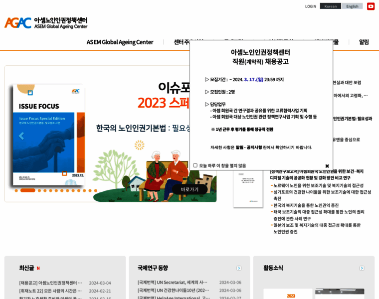Click the 활동소식 heading
Image resolution: width=379 pixels, height=299 pixels.
coord(273,268)
